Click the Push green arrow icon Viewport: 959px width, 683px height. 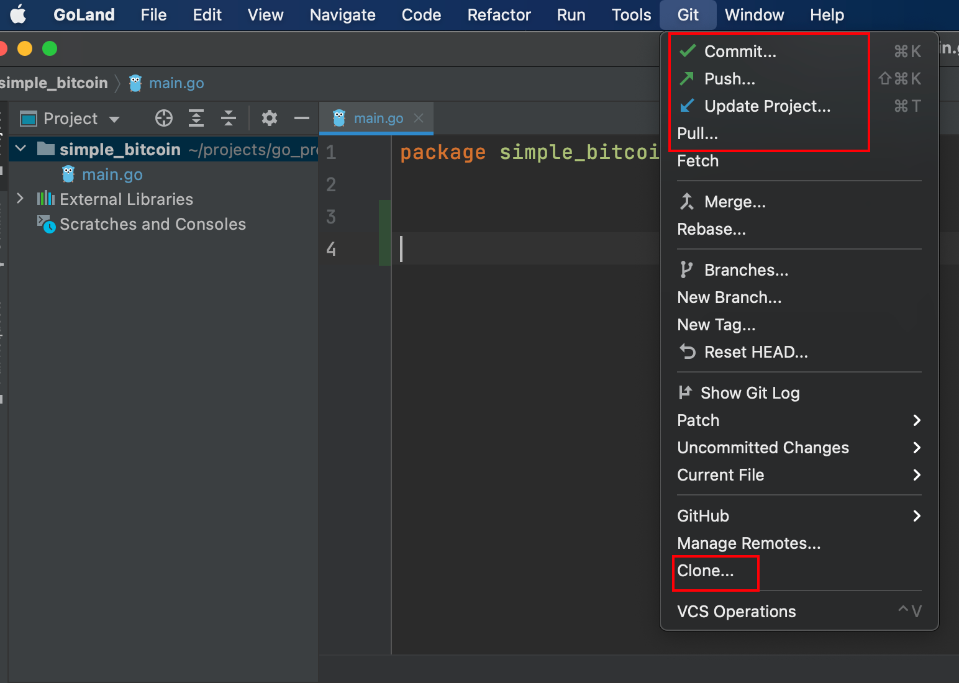(686, 78)
